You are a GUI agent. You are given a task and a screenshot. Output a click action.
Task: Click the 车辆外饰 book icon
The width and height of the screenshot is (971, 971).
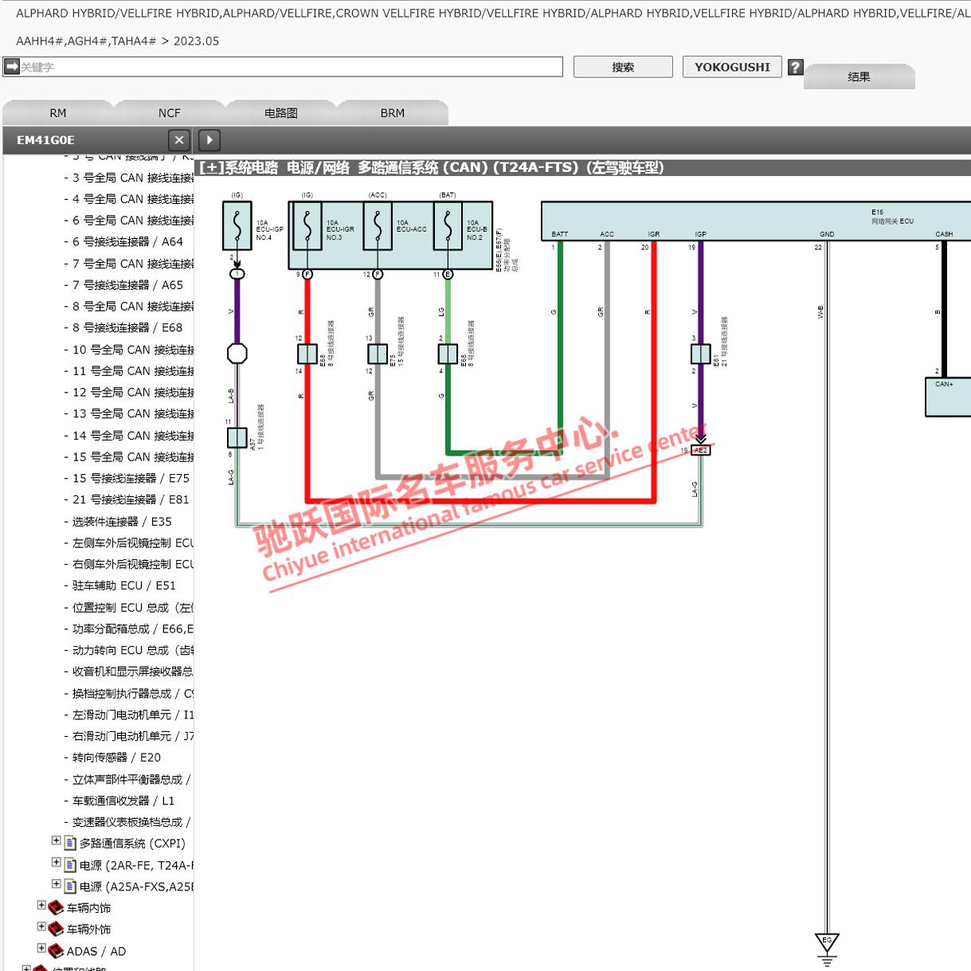click(x=56, y=930)
